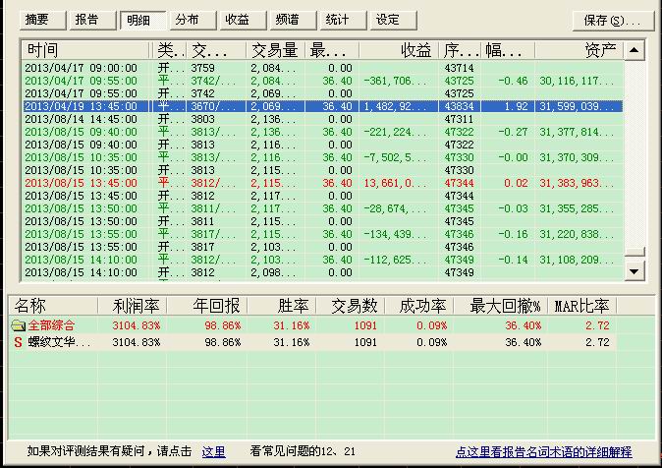Sort by 最大回撤% column header
The image size is (662, 468).
pos(501,306)
